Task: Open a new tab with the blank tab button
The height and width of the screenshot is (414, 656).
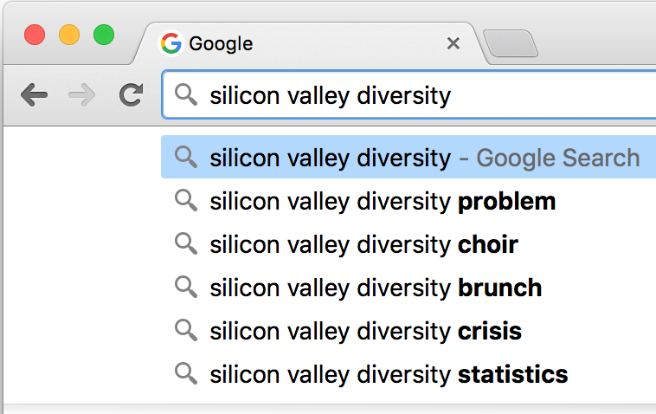Action: (511, 43)
